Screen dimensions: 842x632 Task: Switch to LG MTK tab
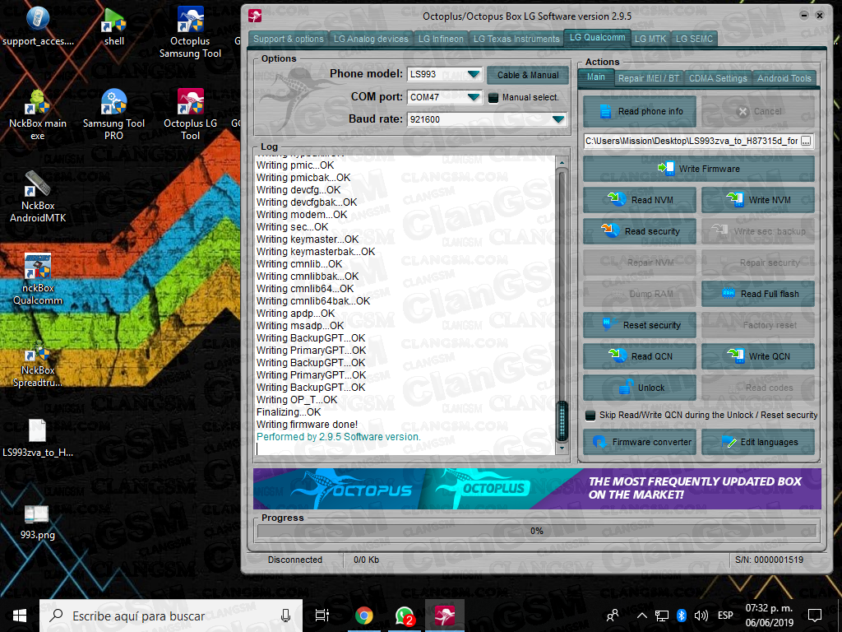(x=650, y=39)
